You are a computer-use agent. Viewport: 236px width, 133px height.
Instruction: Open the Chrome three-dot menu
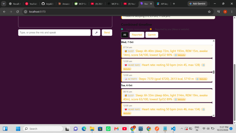232,12
